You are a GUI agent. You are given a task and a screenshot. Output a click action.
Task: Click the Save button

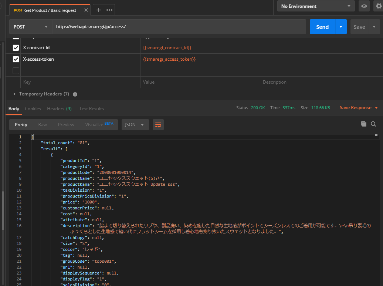click(359, 27)
